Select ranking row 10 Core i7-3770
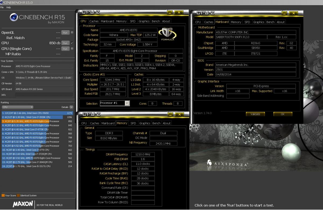Screen dimensions: 323x210 click(x=37, y=150)
